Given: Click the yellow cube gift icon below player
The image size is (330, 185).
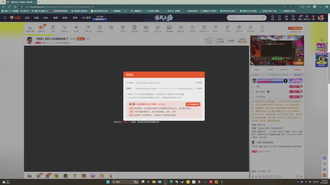Looking at the screenshot, I should point(57,176).
